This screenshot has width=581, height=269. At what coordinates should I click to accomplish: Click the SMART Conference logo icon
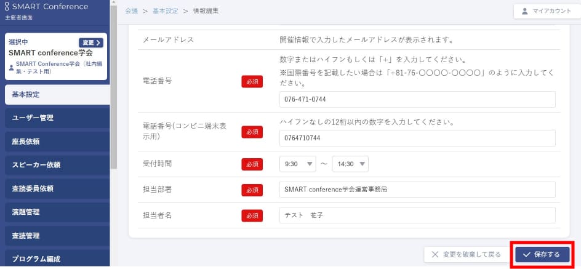point(7,7)
